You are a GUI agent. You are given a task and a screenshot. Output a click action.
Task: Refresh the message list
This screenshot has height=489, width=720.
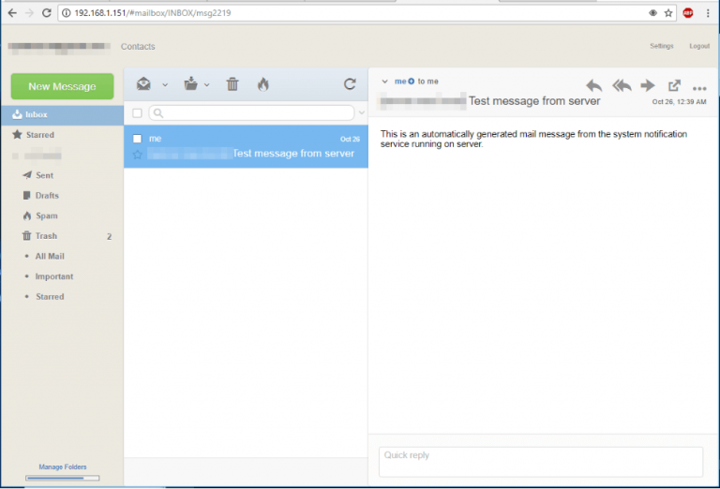[x=350, y=84]
